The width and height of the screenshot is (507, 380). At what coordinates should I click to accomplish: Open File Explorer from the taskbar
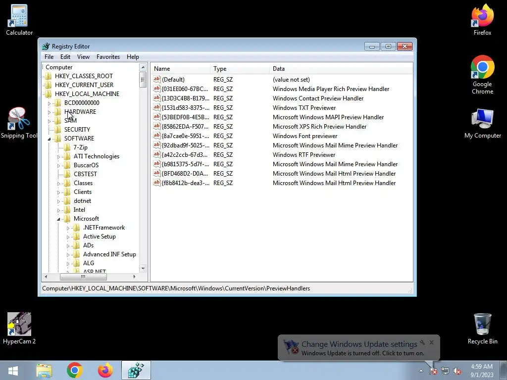(x=44, y=370)
